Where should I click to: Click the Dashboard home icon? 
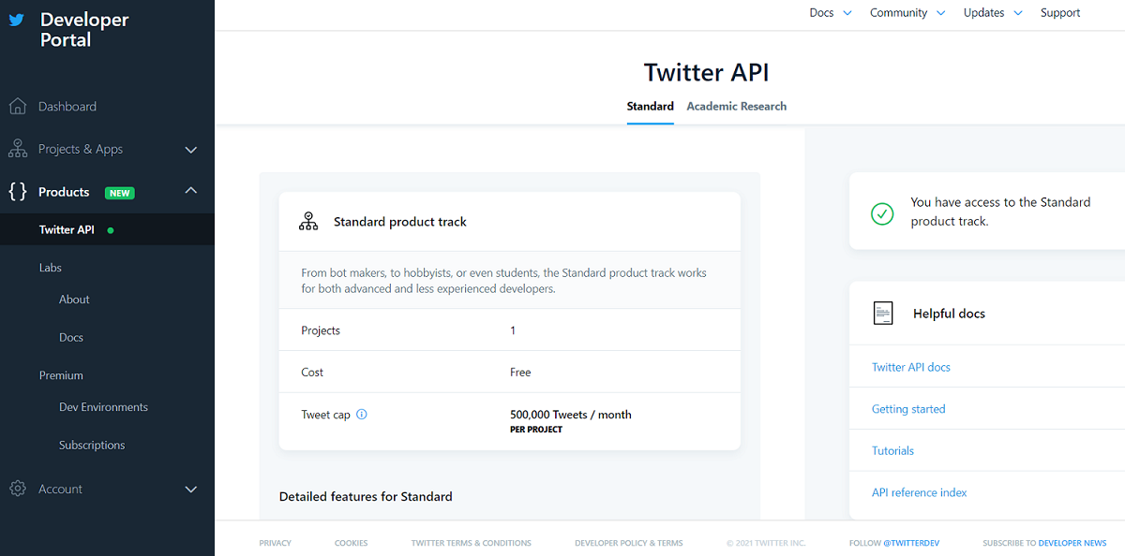pyautogui.click(x=17, y=107)
